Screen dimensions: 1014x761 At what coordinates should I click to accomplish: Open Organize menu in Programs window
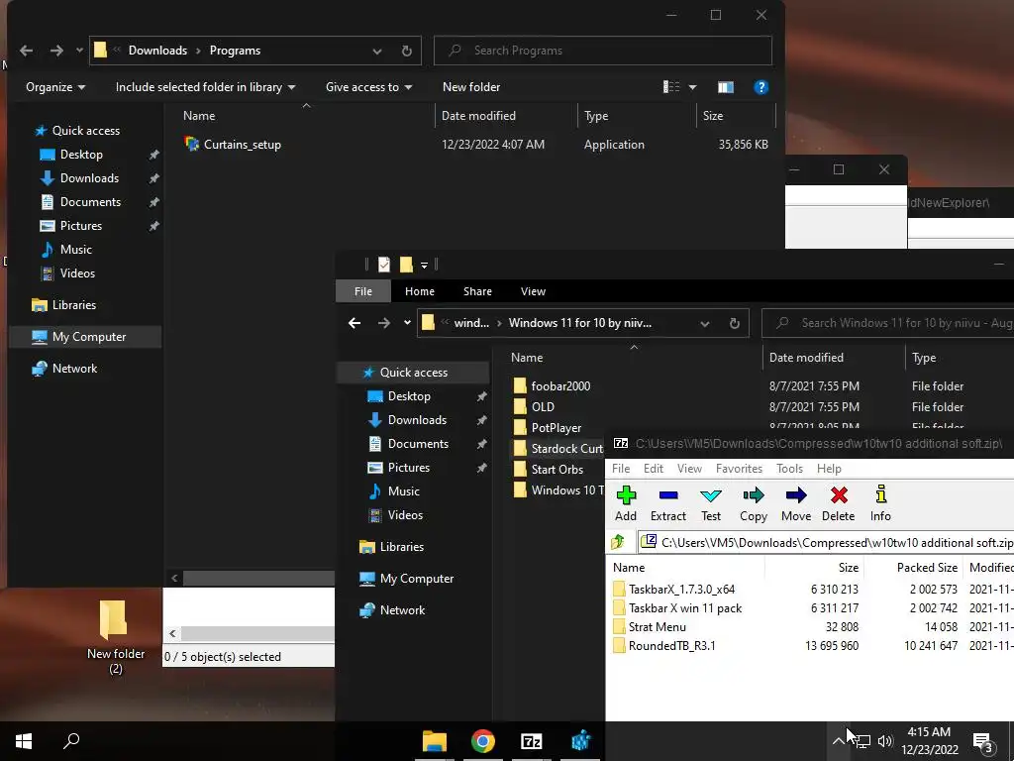coord(55,87)
